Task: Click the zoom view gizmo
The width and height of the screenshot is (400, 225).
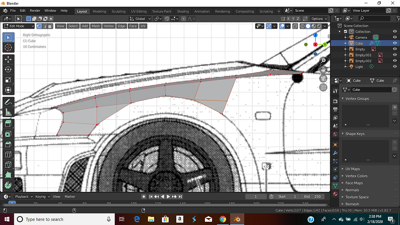Action: 323,60
